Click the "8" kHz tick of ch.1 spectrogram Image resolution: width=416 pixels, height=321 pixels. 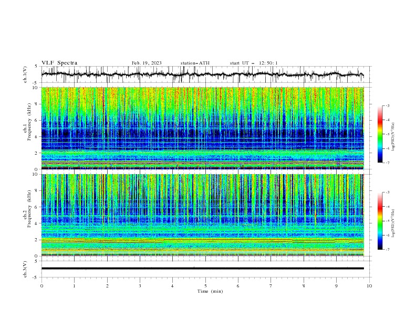click(36, 104)
